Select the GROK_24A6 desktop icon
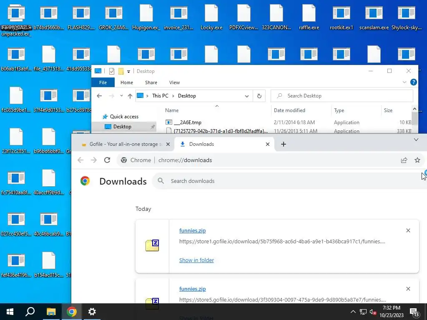 113,17
